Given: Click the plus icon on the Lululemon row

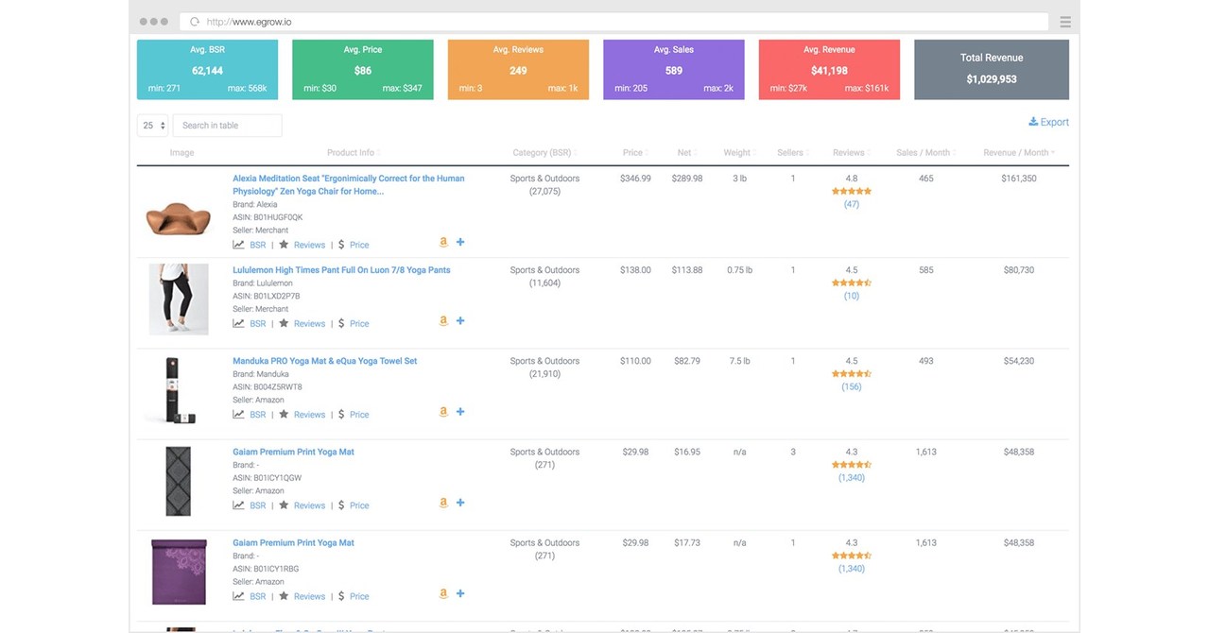Looking at the screenshot, I should coord(460,320).
